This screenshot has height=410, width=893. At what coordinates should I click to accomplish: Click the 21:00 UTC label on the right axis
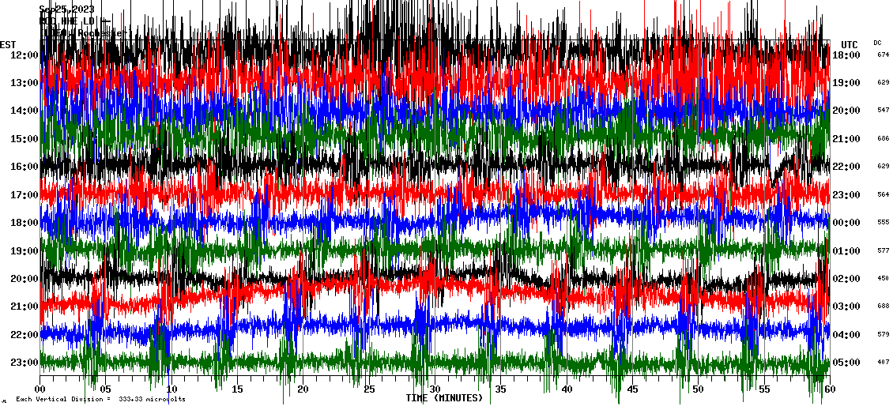(x=846, y=138)
